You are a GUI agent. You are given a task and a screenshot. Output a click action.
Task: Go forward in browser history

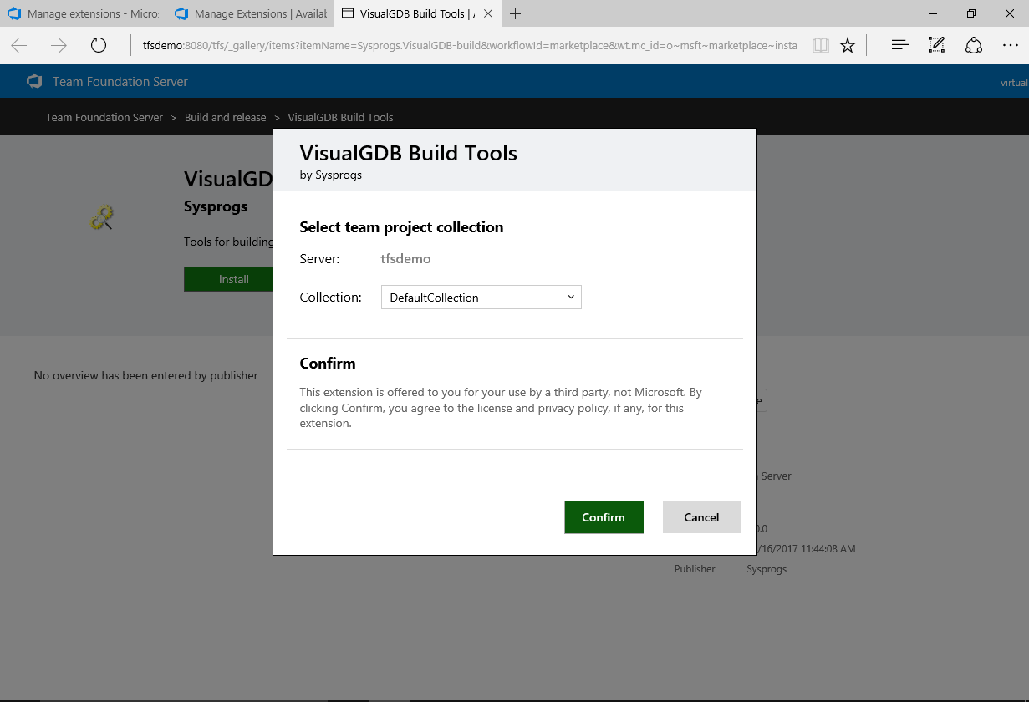[59, 46]
